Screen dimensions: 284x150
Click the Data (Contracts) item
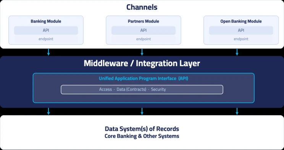131,89
